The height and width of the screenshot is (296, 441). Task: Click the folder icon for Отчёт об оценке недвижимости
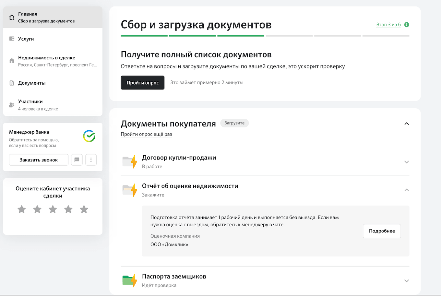click(x=130, y=190)
